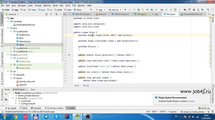The width and height of the screenshot is (215, 120).
Task: Open Device File Explorer side tab
Action: click(x=213, y=94)
